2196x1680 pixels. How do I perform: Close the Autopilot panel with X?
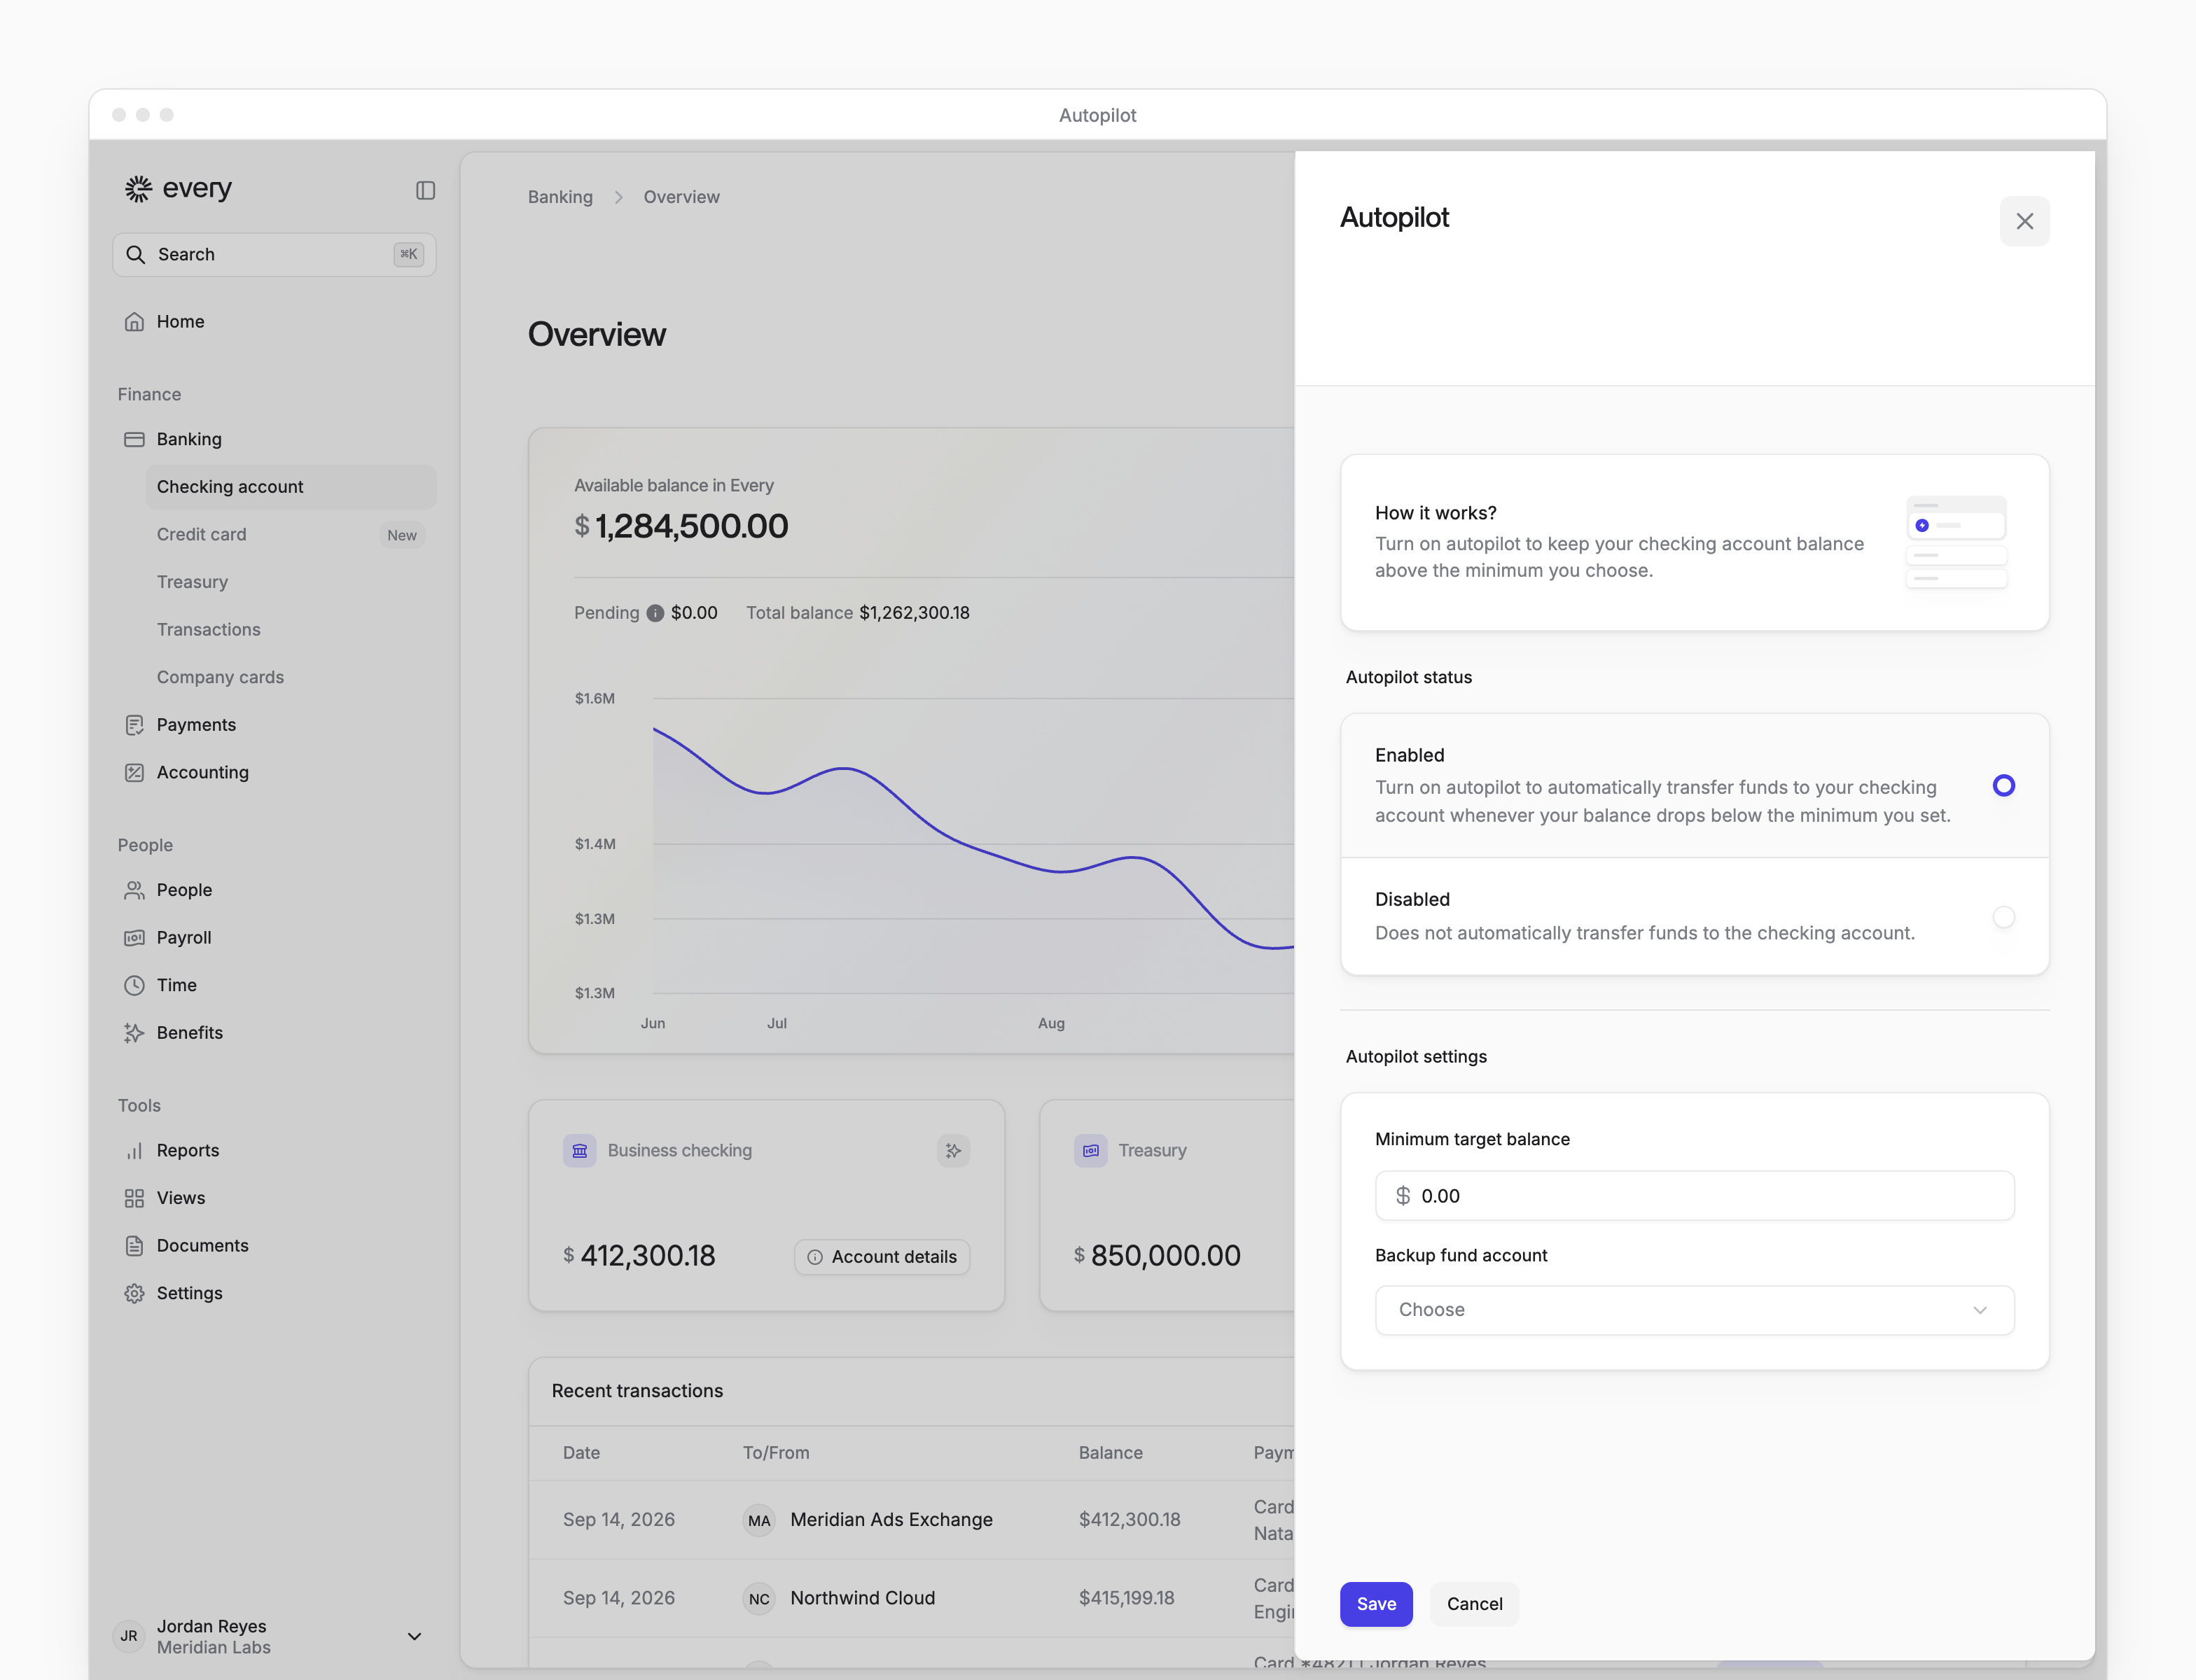pyautogui.click(x=2024, y=221)
